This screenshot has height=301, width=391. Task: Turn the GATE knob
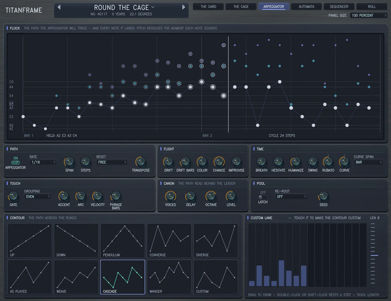point(13,196)
